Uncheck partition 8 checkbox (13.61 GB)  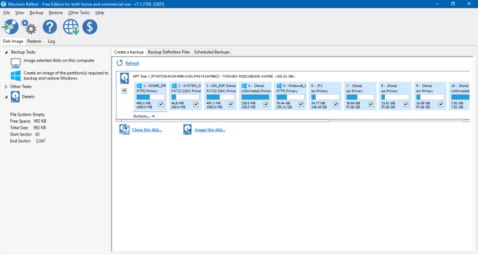[406, 104]
